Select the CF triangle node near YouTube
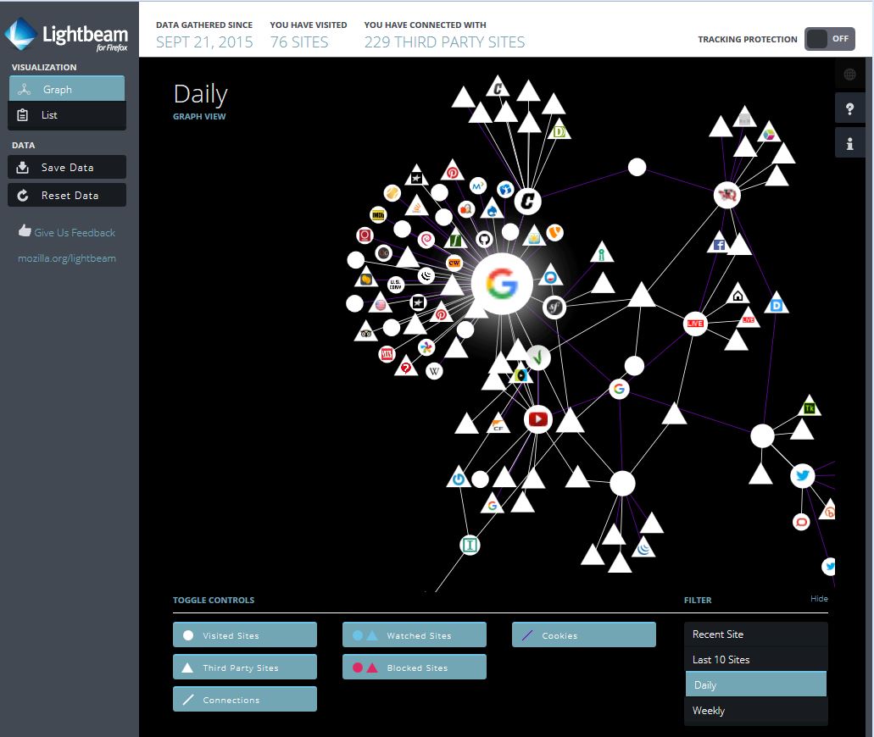The image size is (874, 737). [498, 425]
